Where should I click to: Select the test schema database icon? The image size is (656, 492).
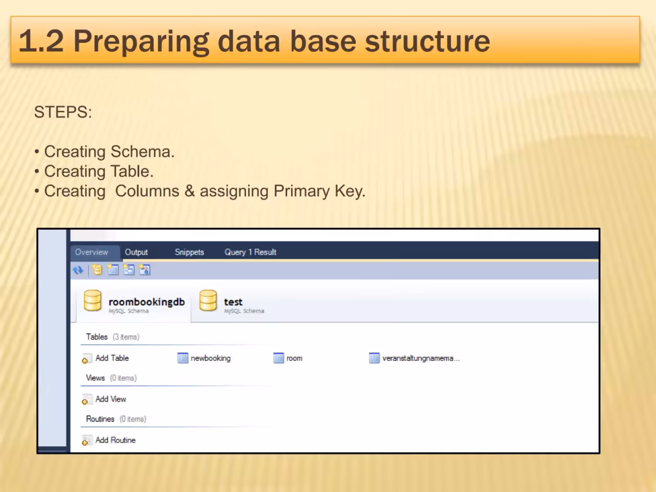208,301
